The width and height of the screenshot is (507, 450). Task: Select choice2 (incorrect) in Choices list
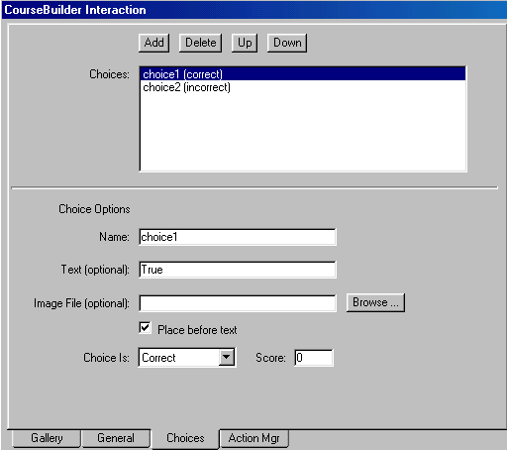pyautogui.click(x=303, y=87)
